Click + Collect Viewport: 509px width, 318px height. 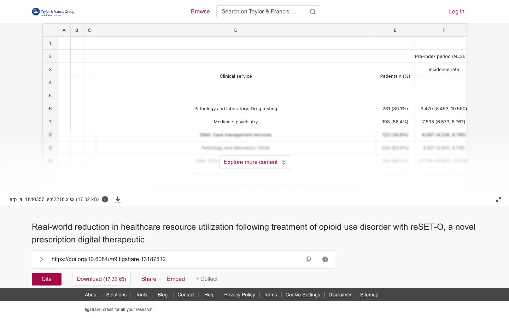click(206, 279)
